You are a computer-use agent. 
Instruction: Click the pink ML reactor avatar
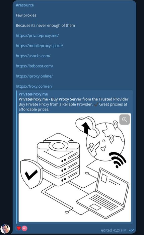pyautogui.click(x=24, y=228)
